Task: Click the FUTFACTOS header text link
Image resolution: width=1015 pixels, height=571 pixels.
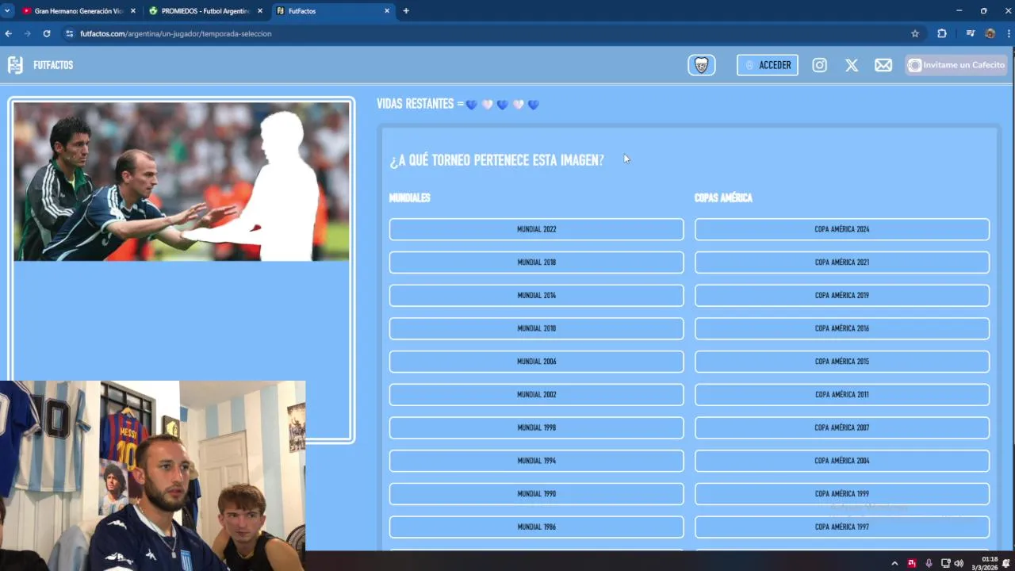Action: pyautogui.click(x=53, y=65)
